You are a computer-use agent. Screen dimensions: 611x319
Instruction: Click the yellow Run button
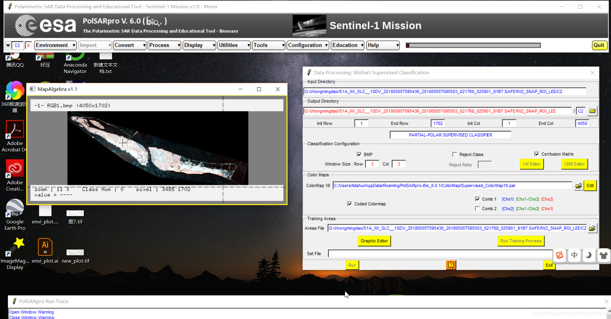(x=352, y=265)
